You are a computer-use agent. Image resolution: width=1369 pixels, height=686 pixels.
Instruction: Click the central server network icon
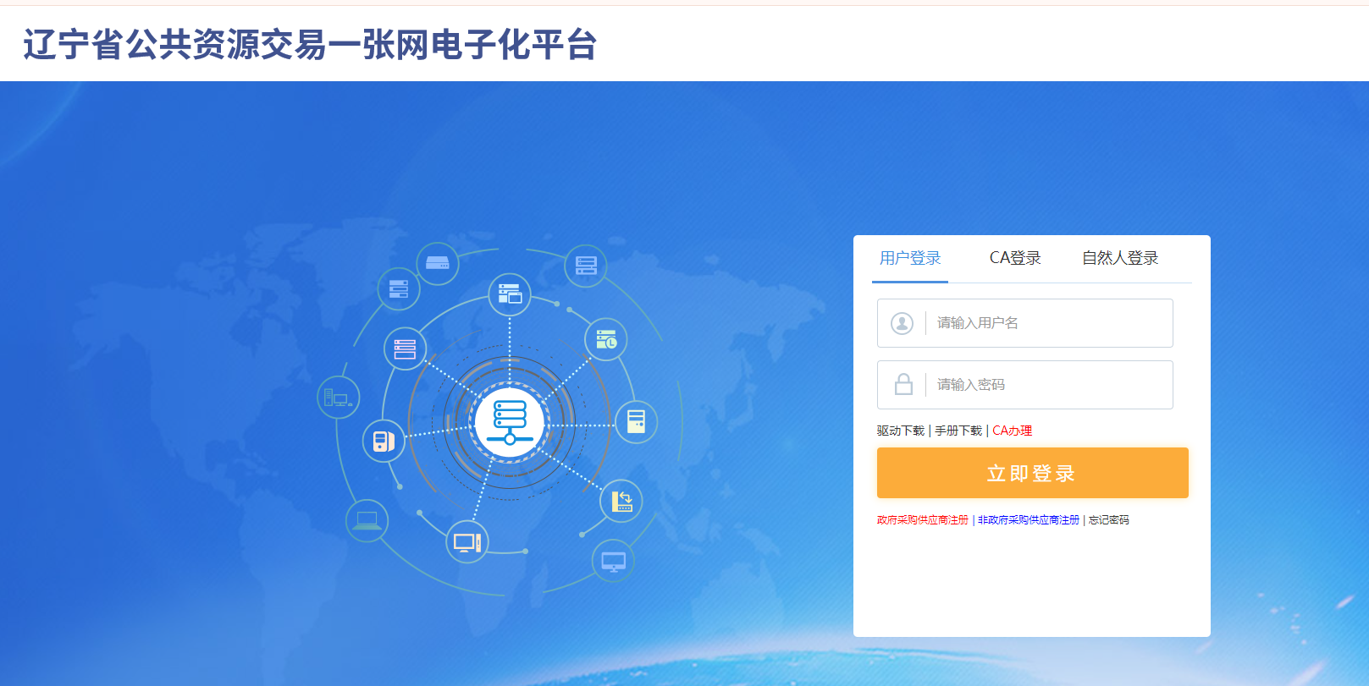click(510, 420)
